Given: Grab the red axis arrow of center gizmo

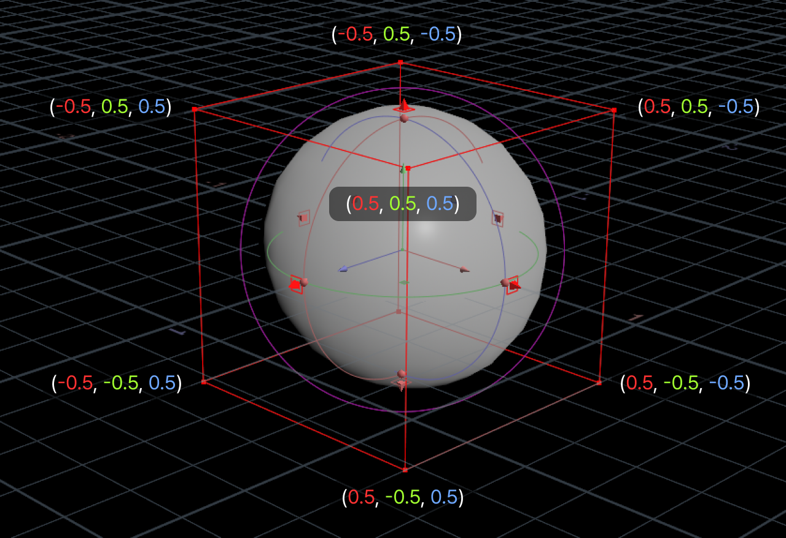Looking at the screenshot, I should pos(465,269).
